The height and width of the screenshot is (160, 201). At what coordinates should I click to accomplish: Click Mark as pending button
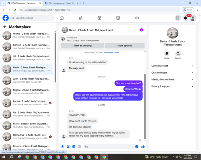tap(82, 46)
